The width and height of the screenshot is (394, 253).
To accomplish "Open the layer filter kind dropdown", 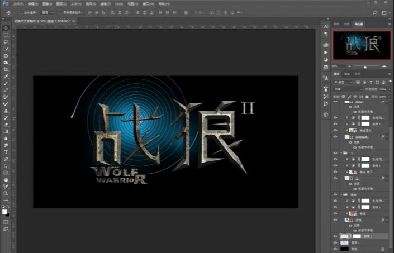I will pos(343,82).
